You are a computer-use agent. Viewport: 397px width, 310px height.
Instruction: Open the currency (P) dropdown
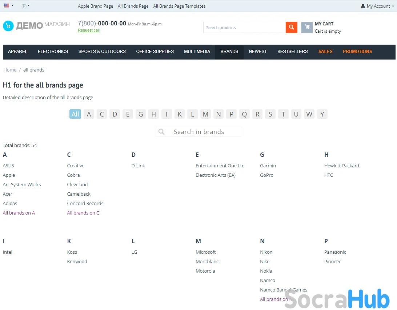click(x=25, y=6)
